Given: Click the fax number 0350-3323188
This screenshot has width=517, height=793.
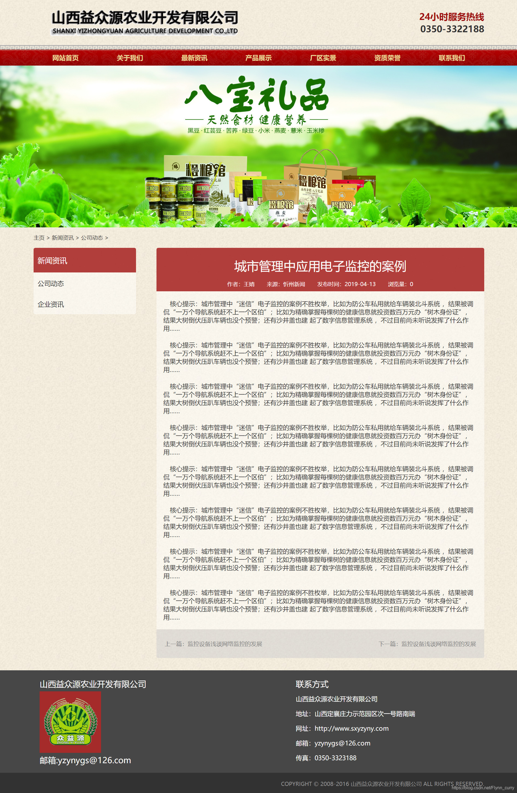Looking at the screenshot, I should (x=335, y=758).
